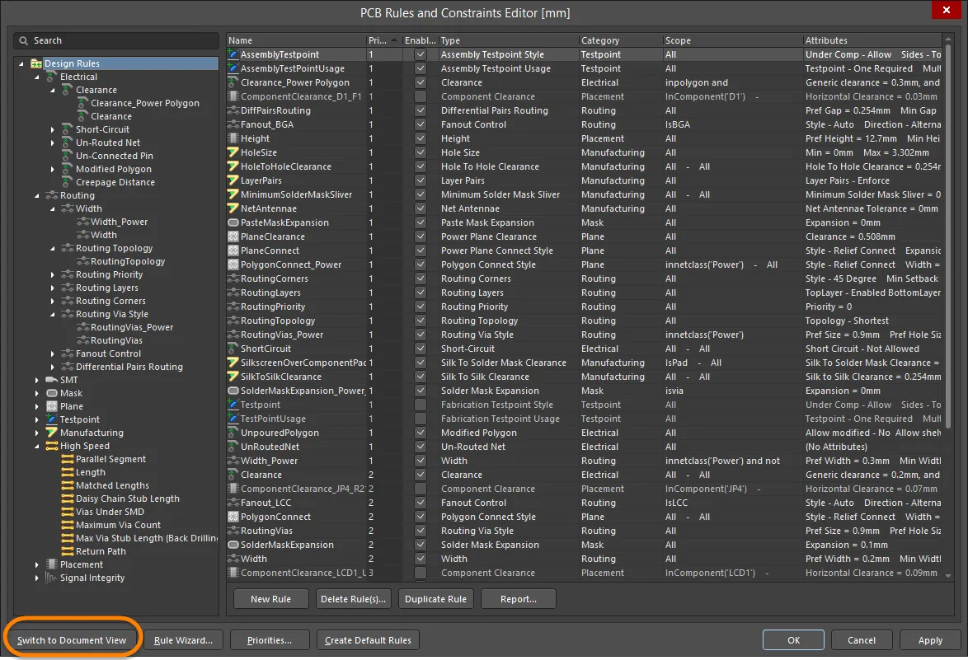968x660 pixels.
Task: Click the Parallel Segment rule icon
Action: pos(68,459)
